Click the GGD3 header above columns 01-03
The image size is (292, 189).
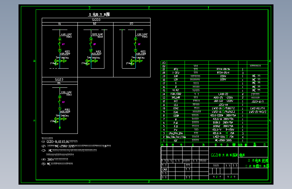tap(96, 20)
